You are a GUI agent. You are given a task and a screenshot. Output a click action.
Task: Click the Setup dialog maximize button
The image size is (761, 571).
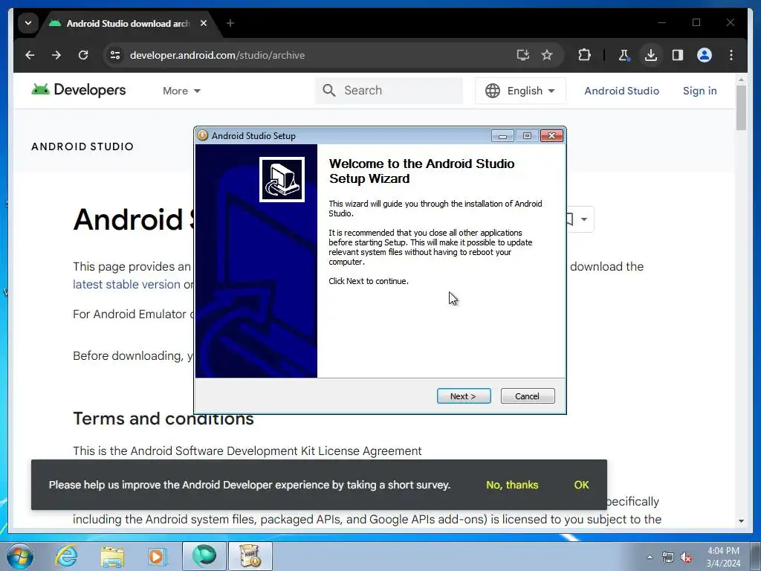click(x=527, y=136)
